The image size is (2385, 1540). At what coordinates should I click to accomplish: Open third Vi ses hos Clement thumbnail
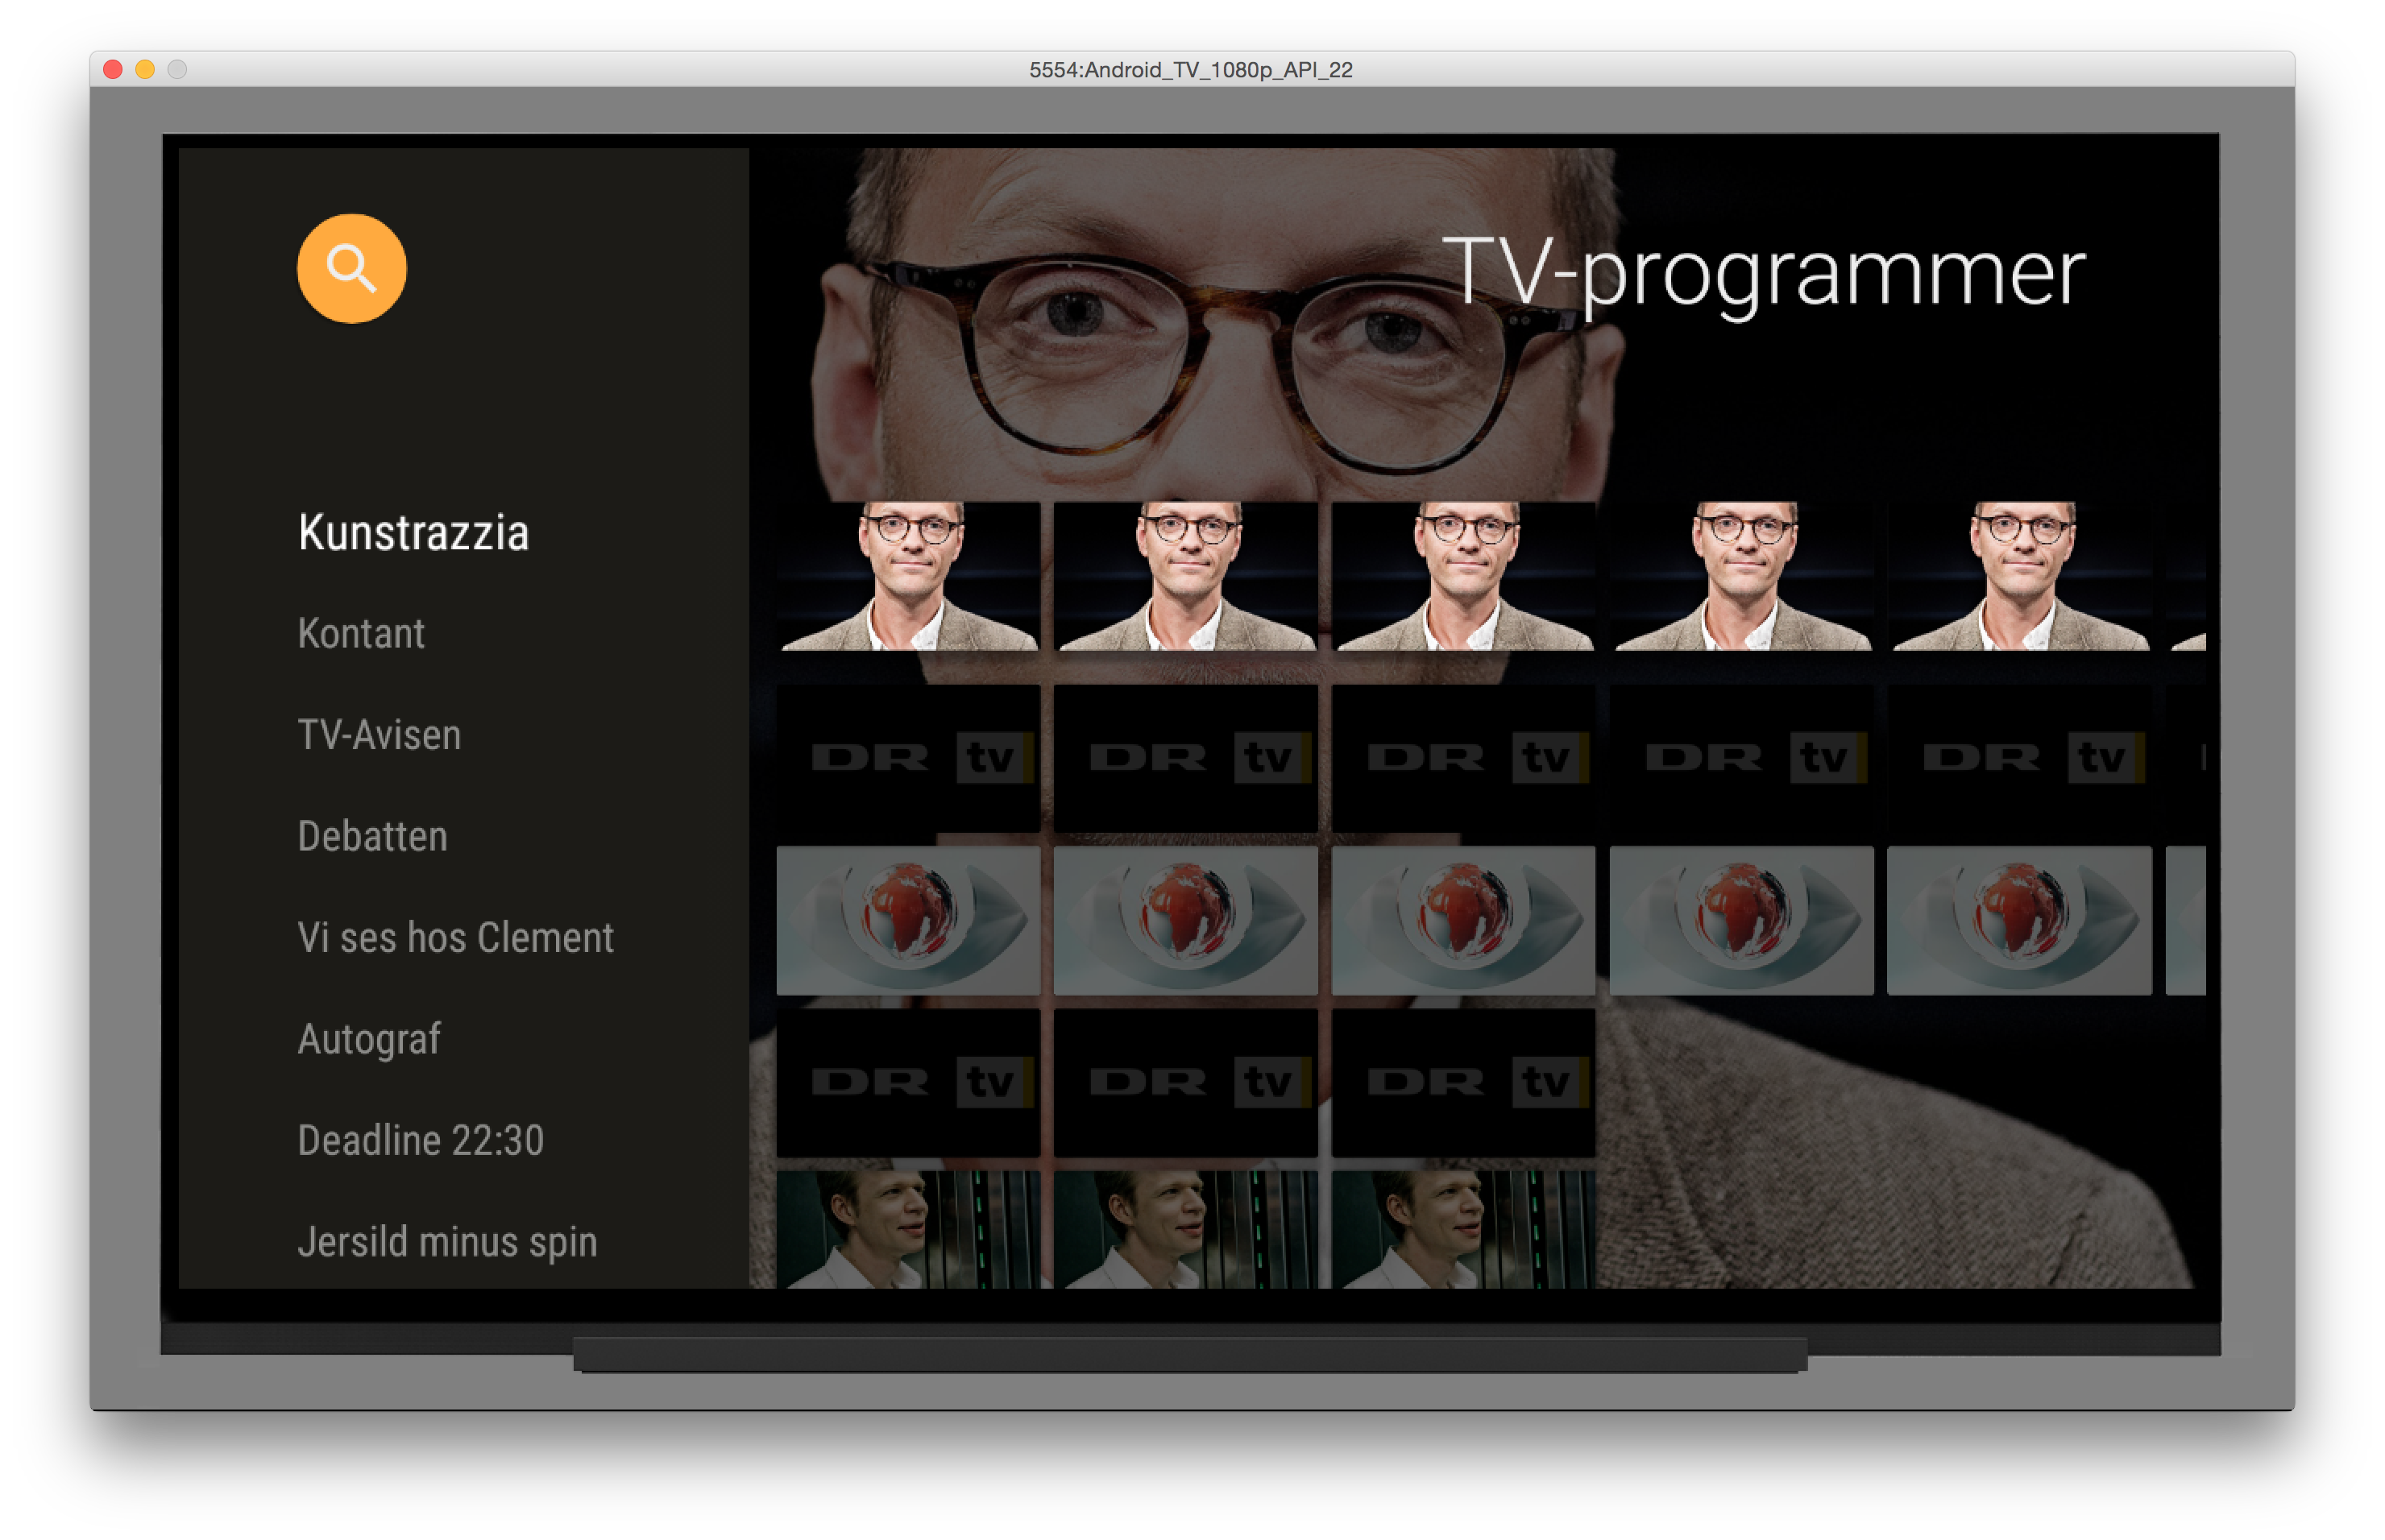click(x=1462, y=1230)
